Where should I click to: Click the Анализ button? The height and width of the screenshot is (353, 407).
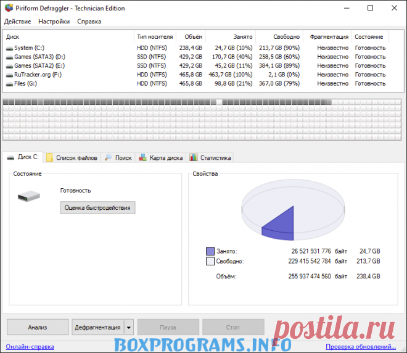pos(38,327)
